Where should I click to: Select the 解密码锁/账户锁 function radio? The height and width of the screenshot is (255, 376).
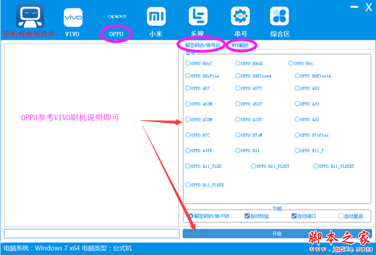pyautogui.click(x=191, y=216)
